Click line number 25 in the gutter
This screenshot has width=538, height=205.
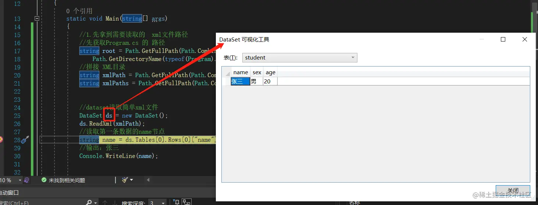17,115
